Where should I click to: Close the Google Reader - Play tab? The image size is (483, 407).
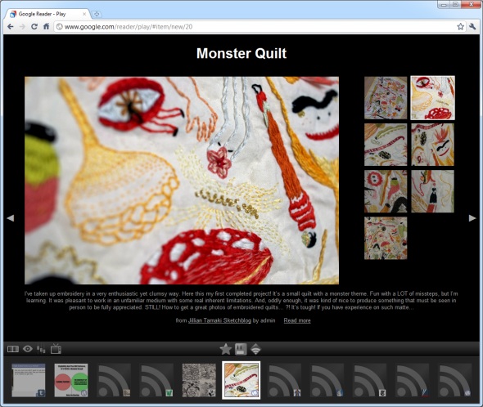[84, 14]
